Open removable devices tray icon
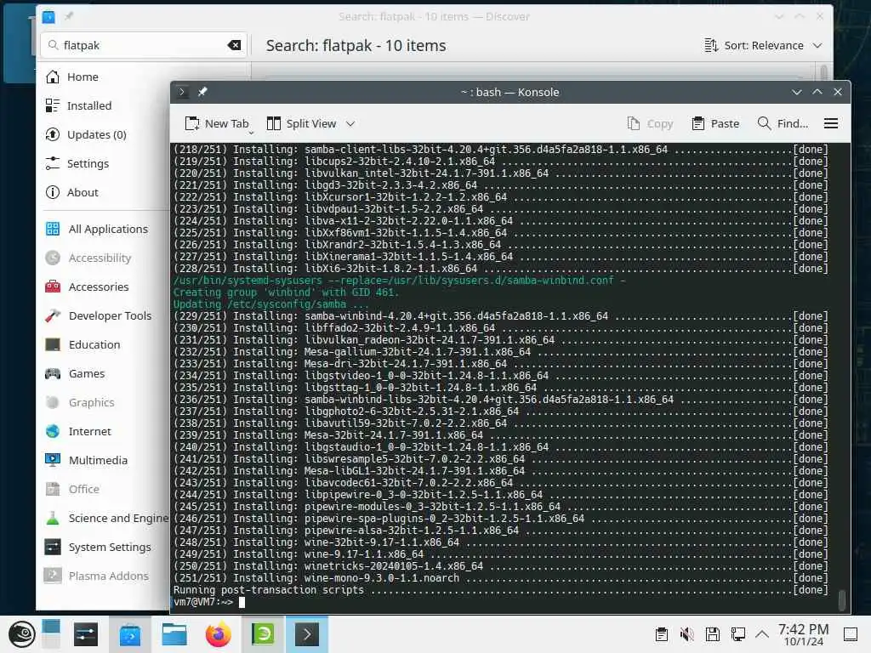The width and height of the screenshot is (871, 653). [x=713, y=634]
